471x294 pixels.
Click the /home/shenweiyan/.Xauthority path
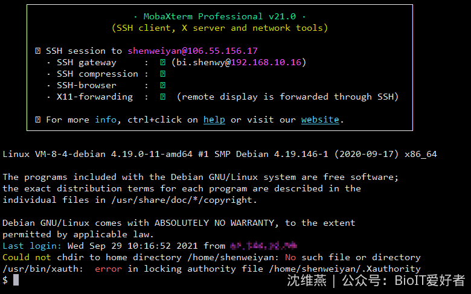(345, 269)
